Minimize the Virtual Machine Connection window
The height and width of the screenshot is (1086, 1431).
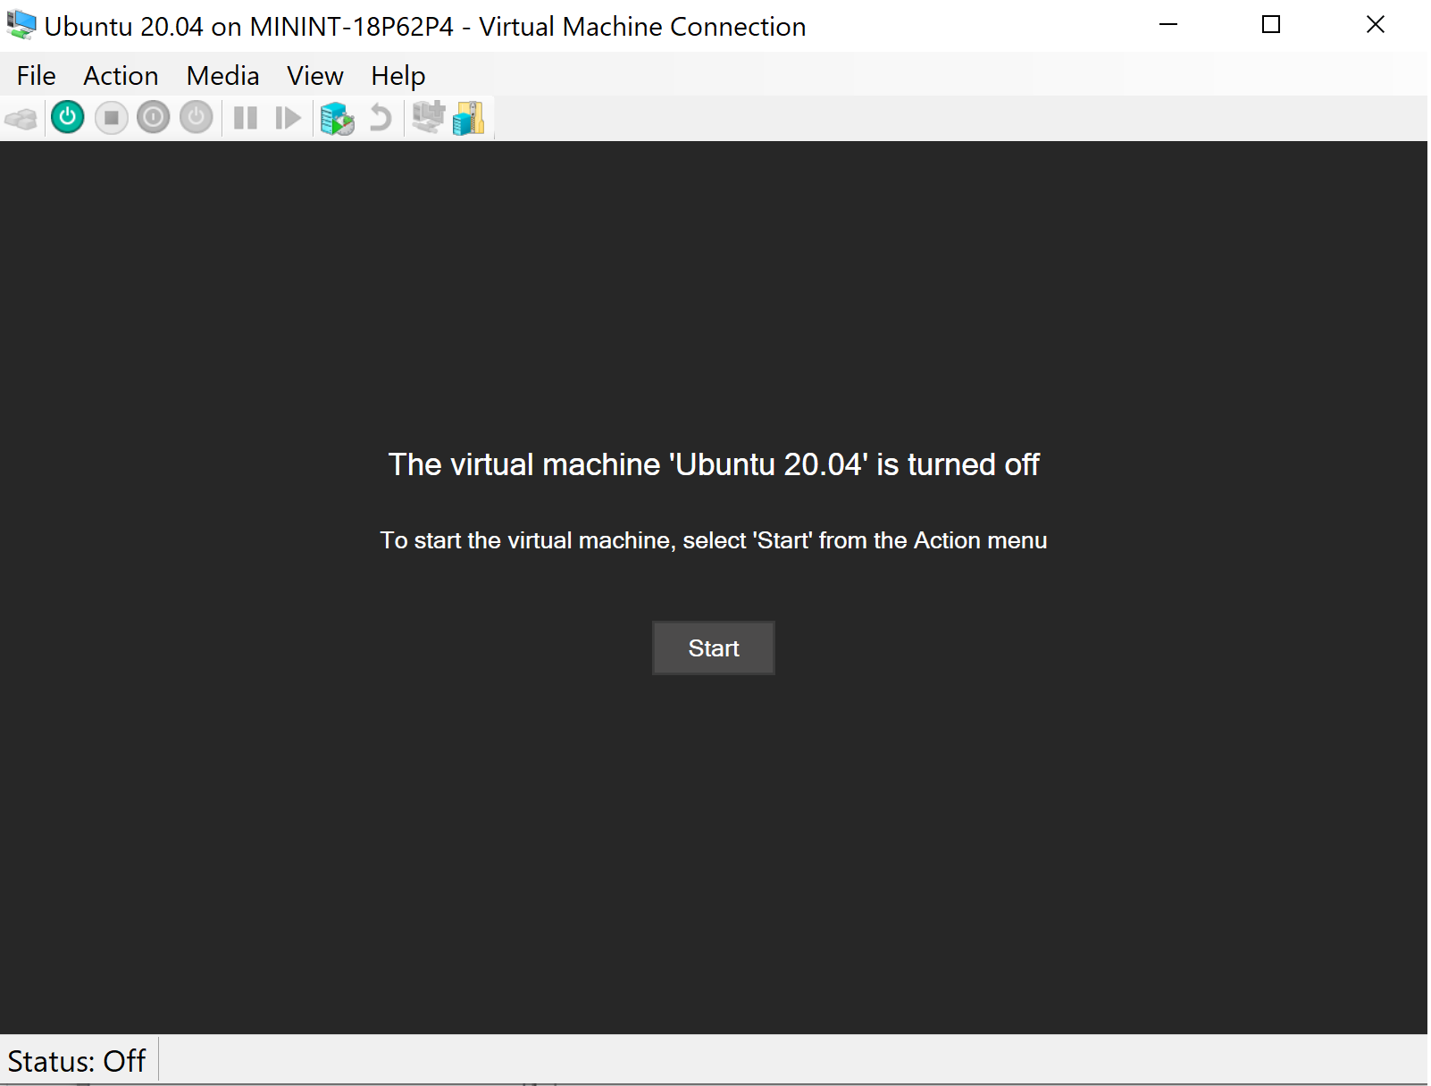coord(1168,25)
